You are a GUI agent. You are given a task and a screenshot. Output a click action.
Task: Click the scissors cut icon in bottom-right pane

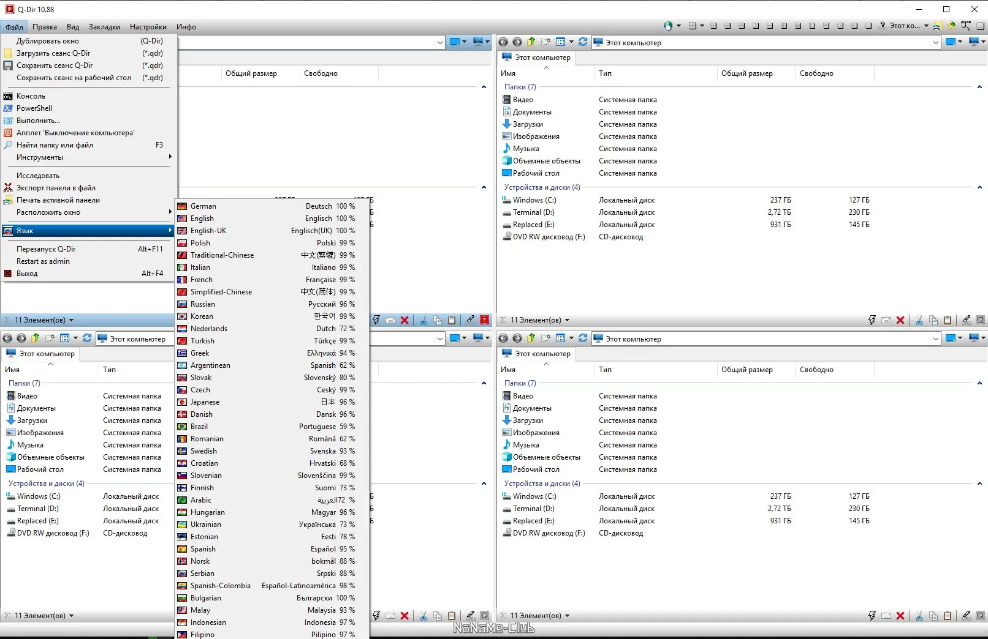919,616
